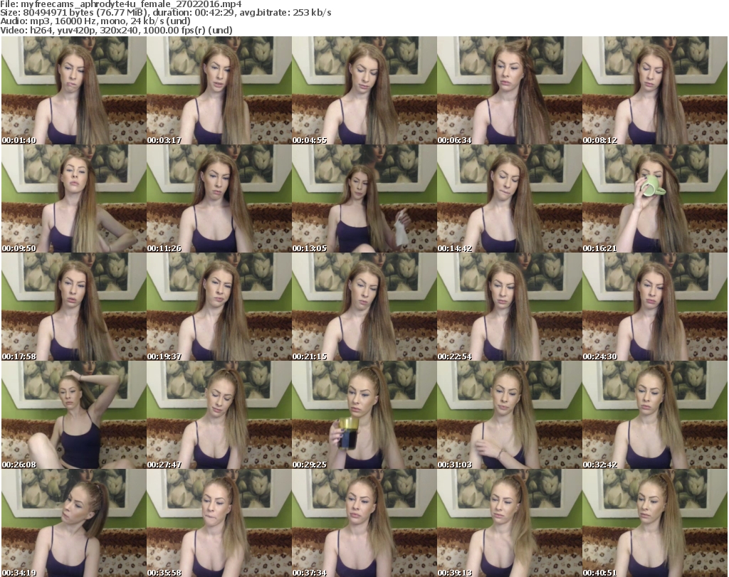Image resolution: width=729 pixels, height=577 pixels.
Task: Click the green mug frame at 00:16:21
Action: pos(655,198)
